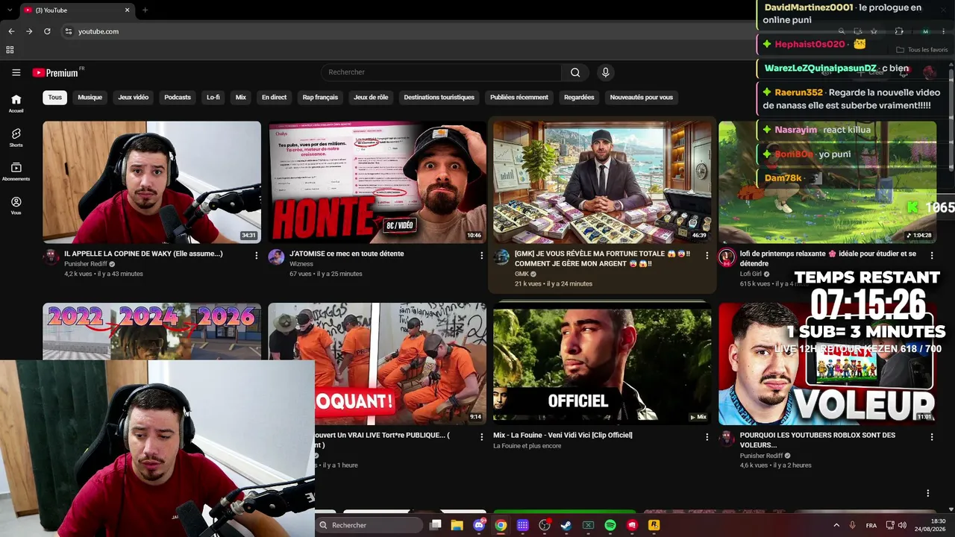Open the GMK channel name link
The image size is (955, 537).
click(x=522, y=274)
